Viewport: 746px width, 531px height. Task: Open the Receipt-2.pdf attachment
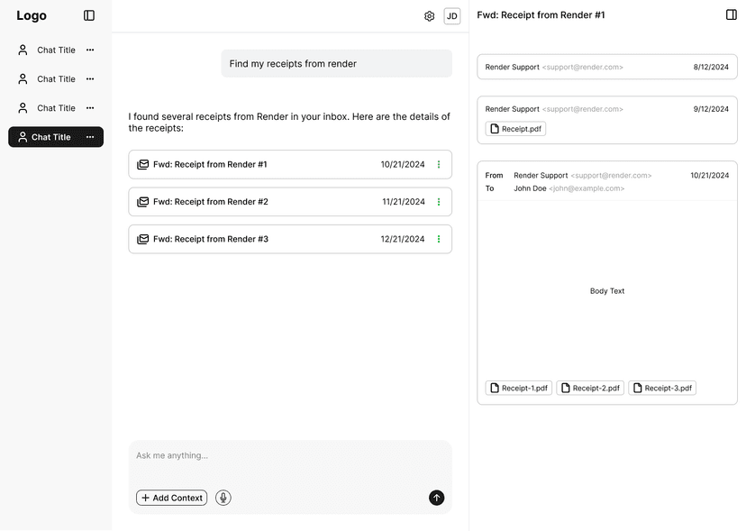pyautogui.click(x=590, y=389)
